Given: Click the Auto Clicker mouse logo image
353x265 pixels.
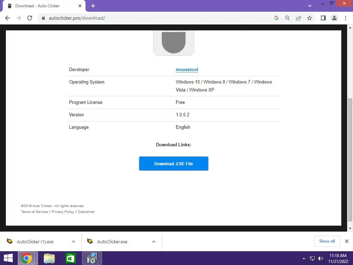Looking at the screenshot, I should [174, 43].
